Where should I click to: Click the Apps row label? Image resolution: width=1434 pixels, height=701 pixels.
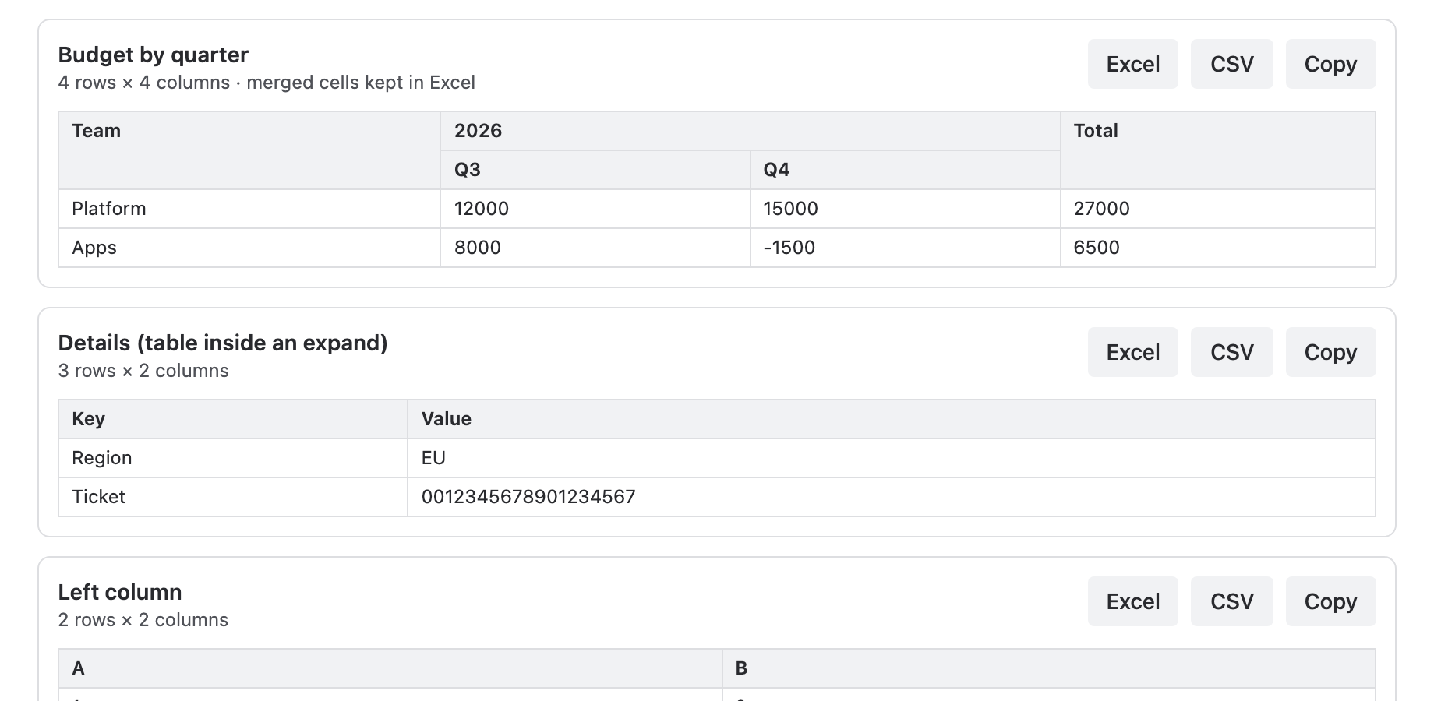pyautogui.click(x=249, y=248)
